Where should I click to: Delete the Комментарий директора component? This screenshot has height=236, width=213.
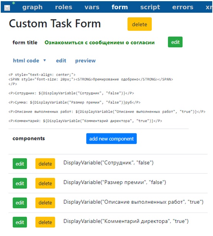click(x=45, y=222)
